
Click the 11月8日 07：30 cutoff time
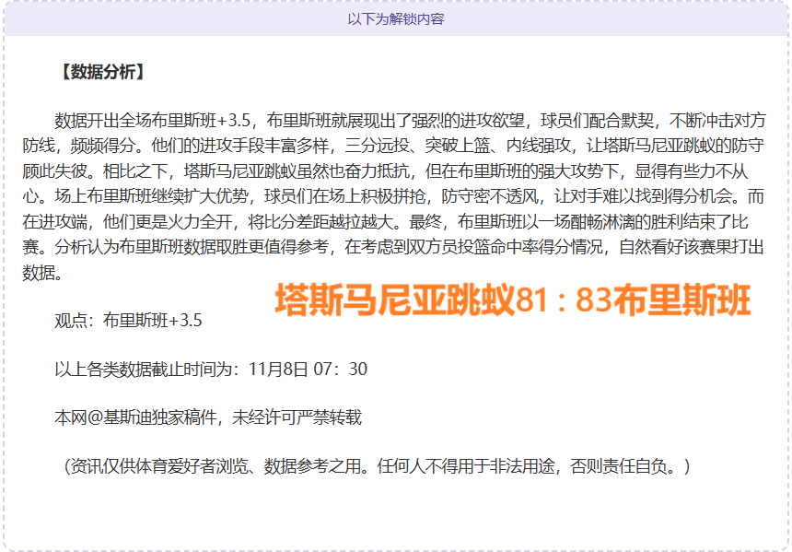[308, 369]
